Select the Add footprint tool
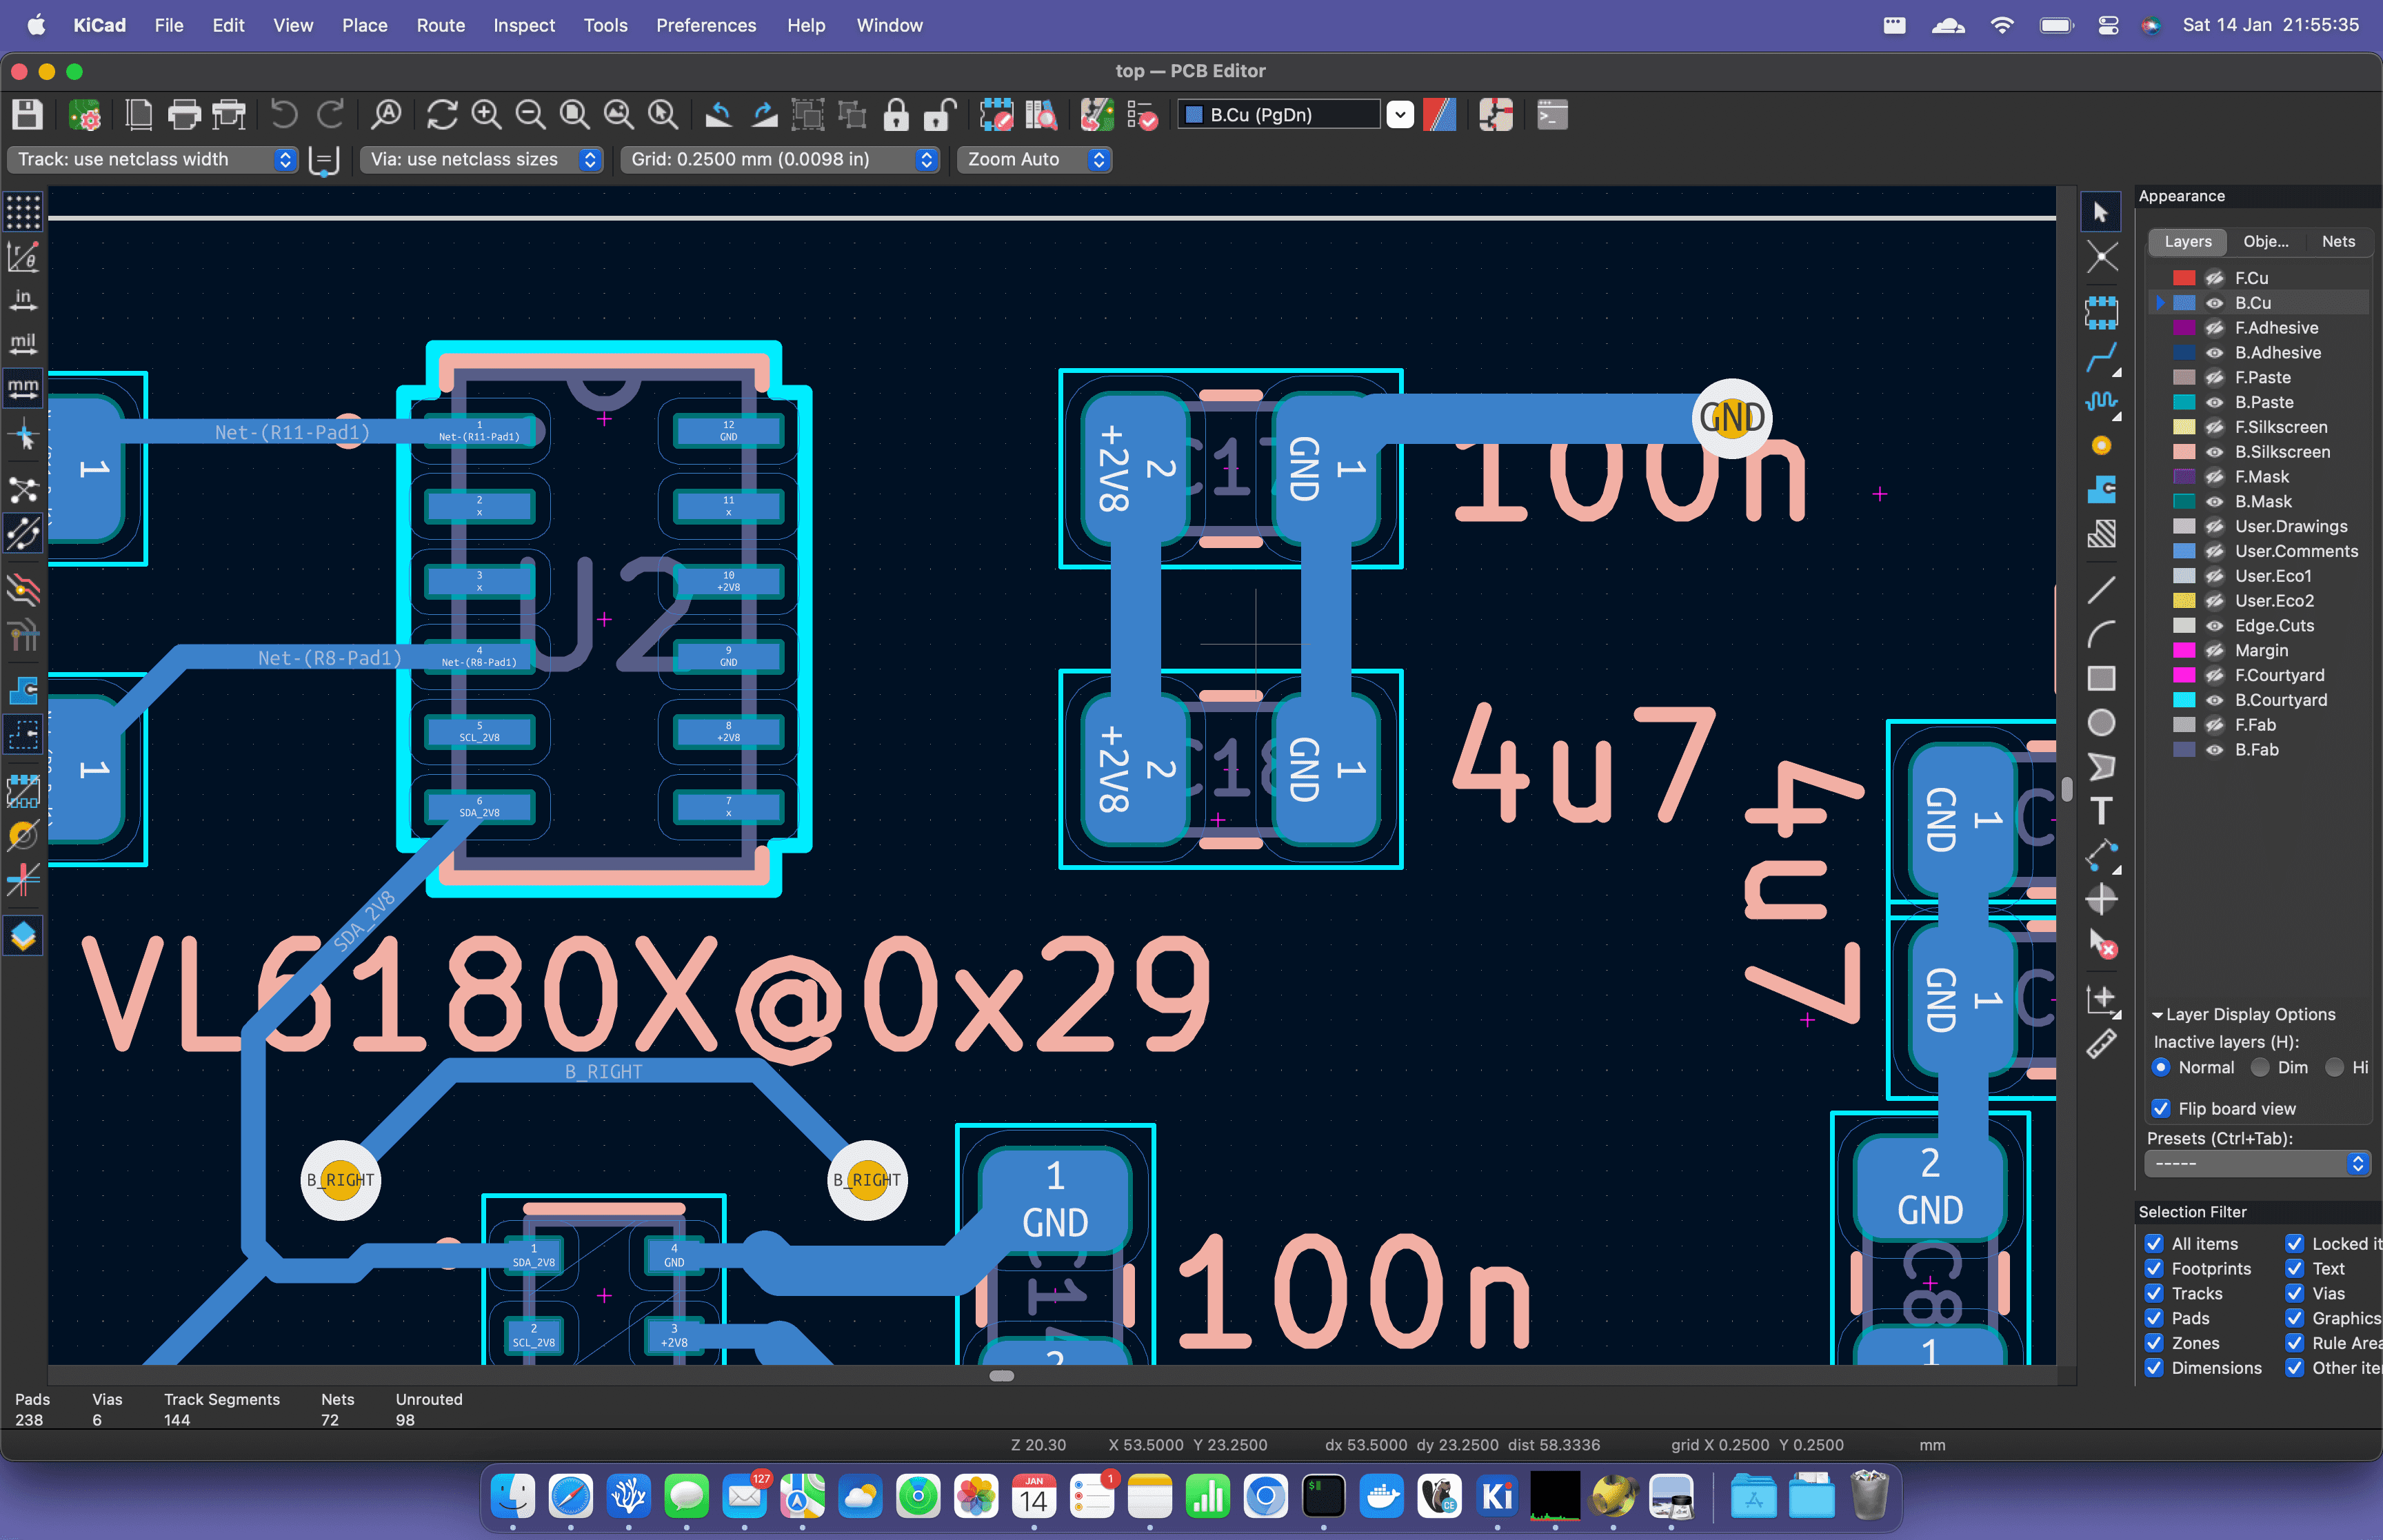Screen dimensions: 2383x1540 tap(2101, 312)
